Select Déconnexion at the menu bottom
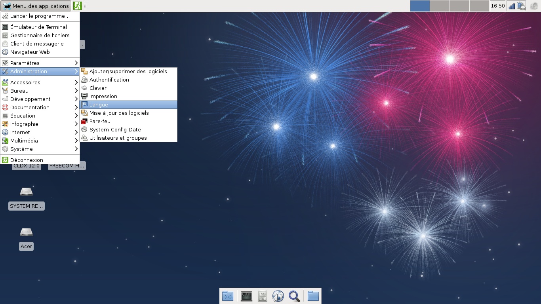The image size is (541, 304). pyautogui.click(x=40, y=160)
